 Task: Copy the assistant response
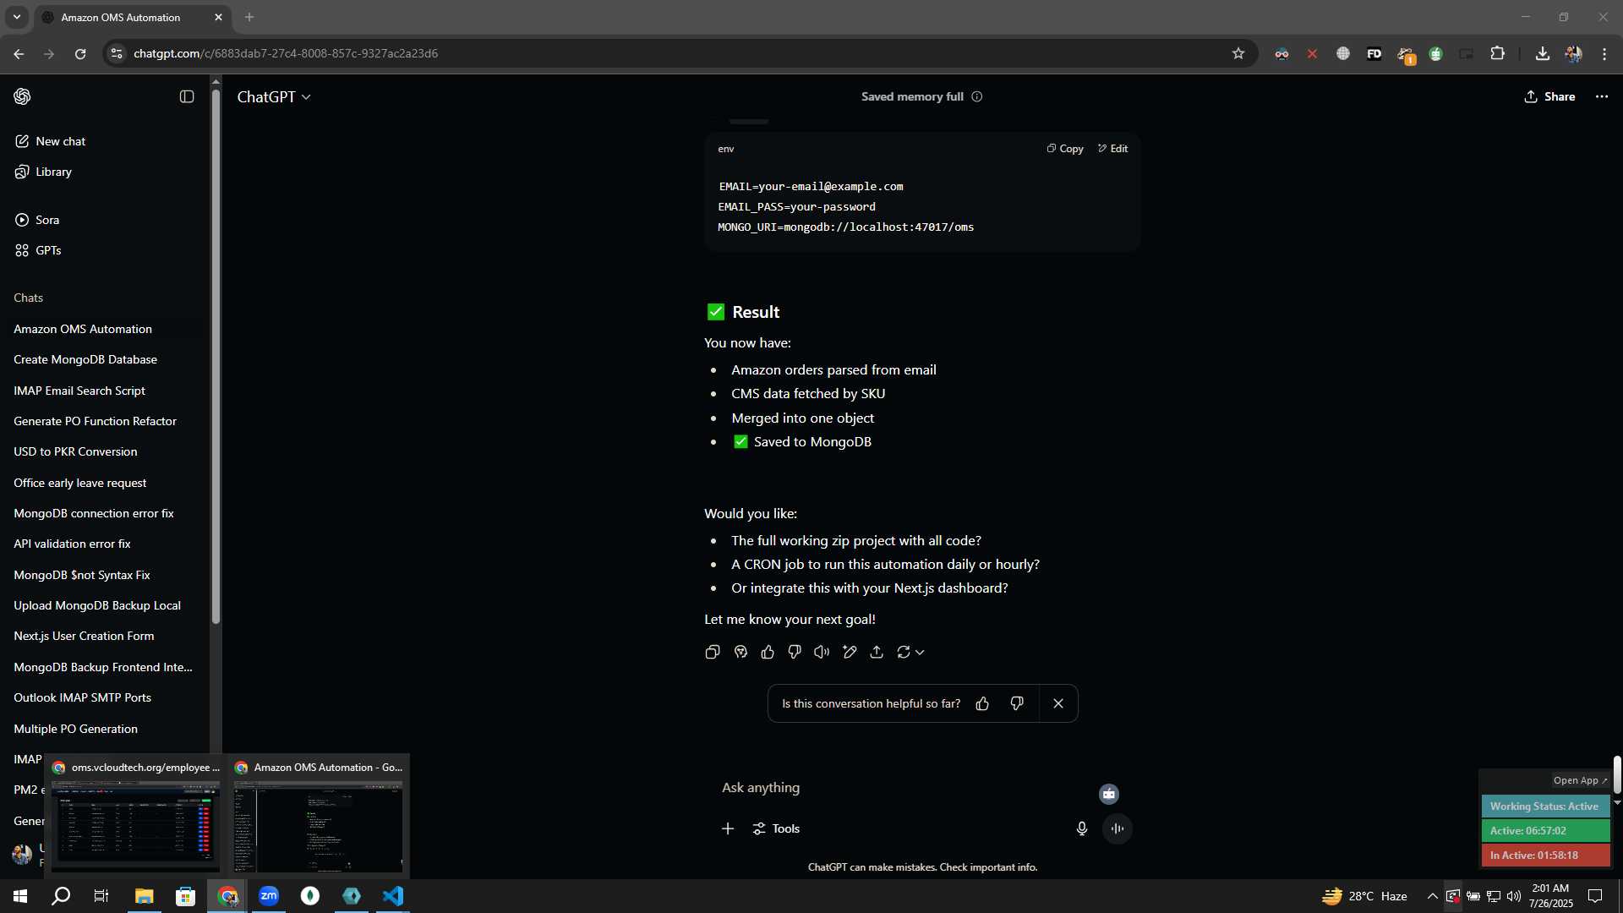click(713, 652)
